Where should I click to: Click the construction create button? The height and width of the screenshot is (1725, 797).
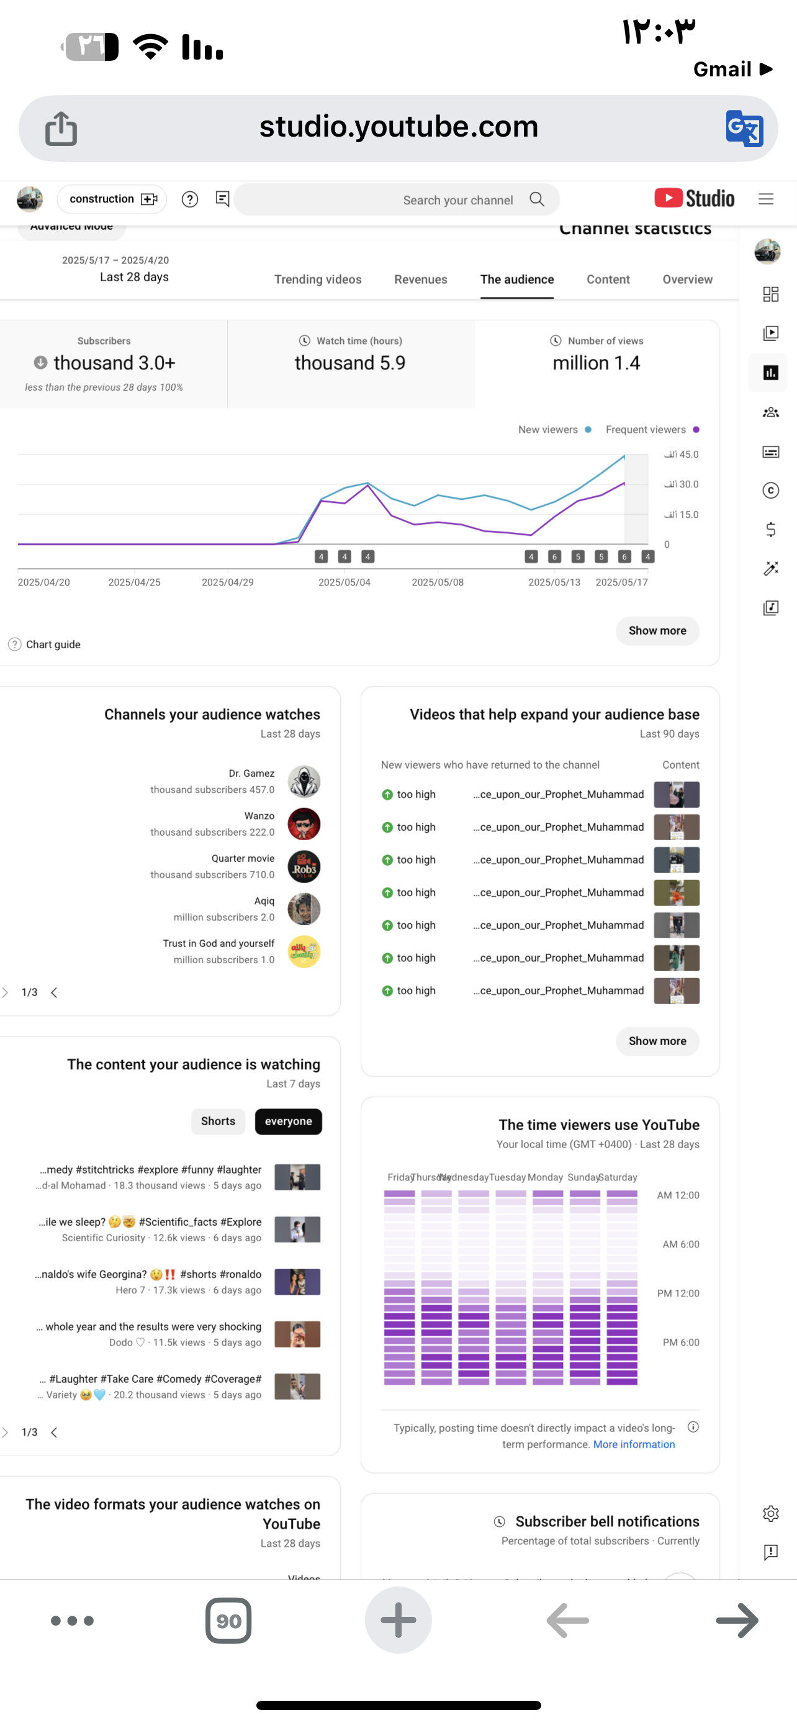(112, 199)
